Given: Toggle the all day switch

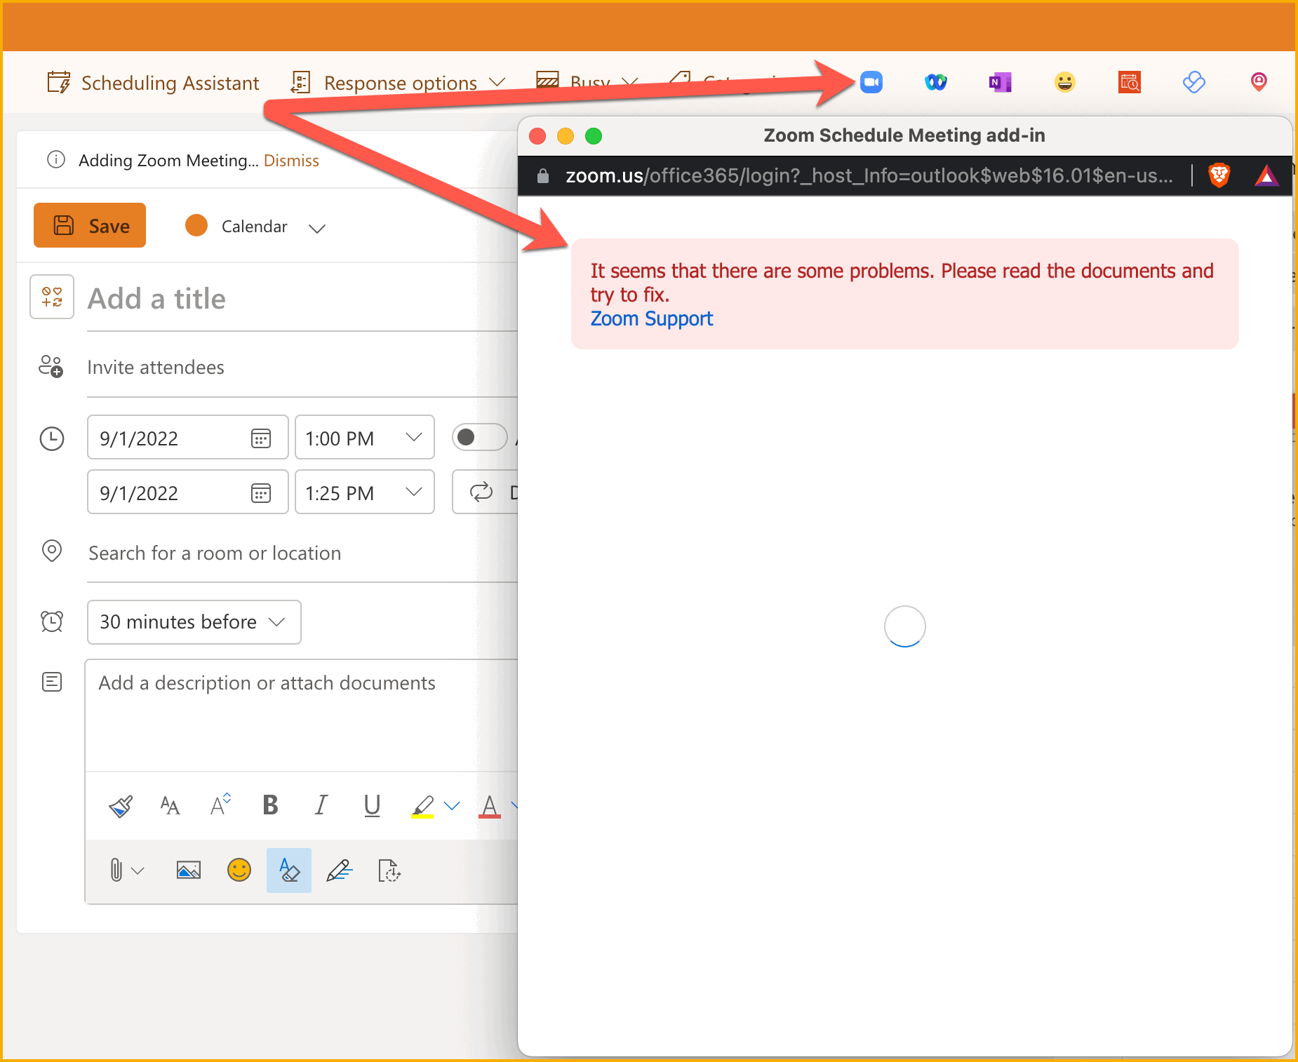Looking at the screenshot, I should click(480, 437).
